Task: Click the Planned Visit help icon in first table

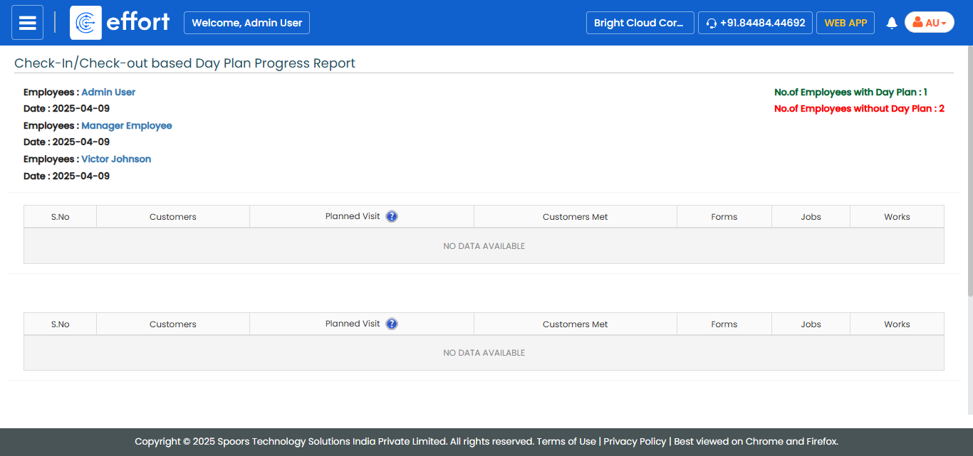Action: [392, 216]
